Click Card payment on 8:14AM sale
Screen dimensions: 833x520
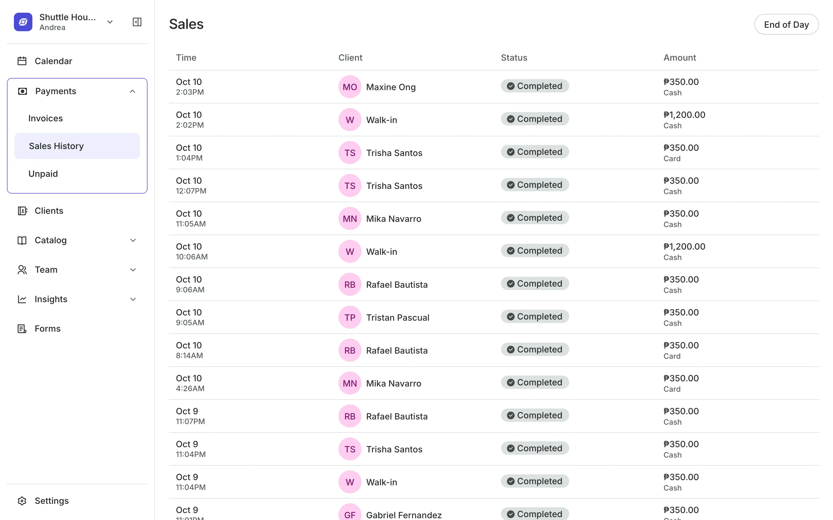[672, 356]
